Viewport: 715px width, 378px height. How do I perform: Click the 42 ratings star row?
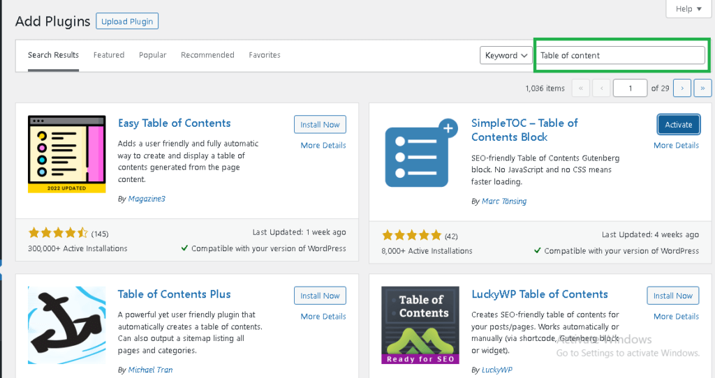(x=412, y=236)
